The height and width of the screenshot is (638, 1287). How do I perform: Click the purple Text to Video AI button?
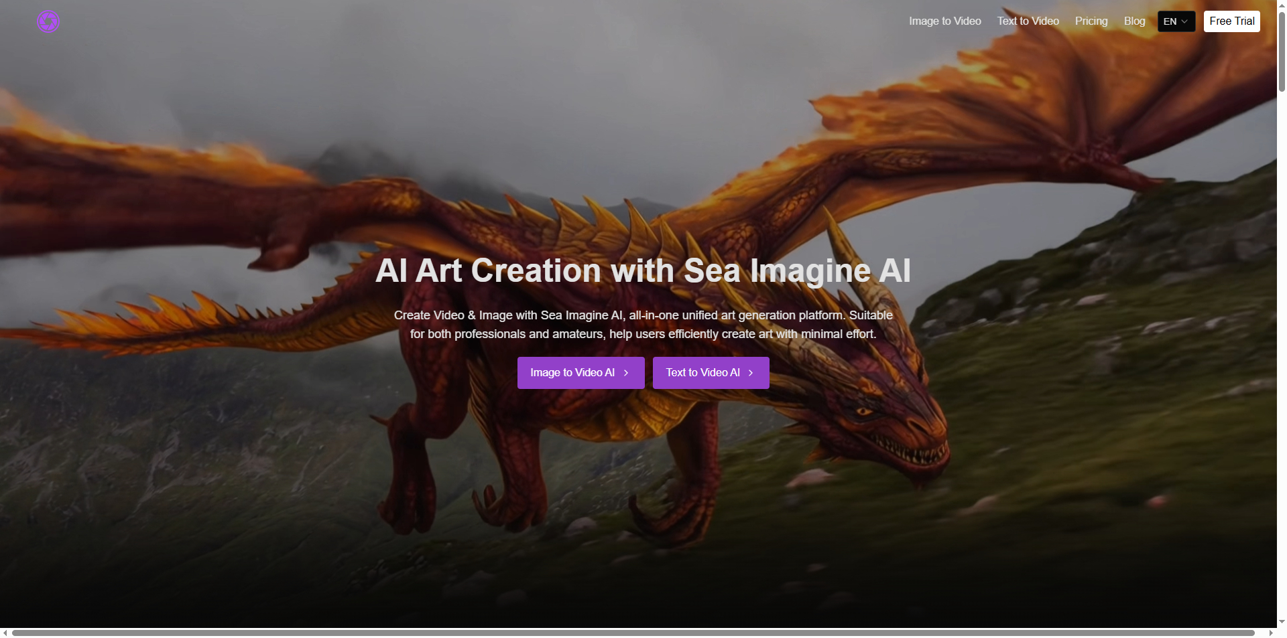[711, 373]
